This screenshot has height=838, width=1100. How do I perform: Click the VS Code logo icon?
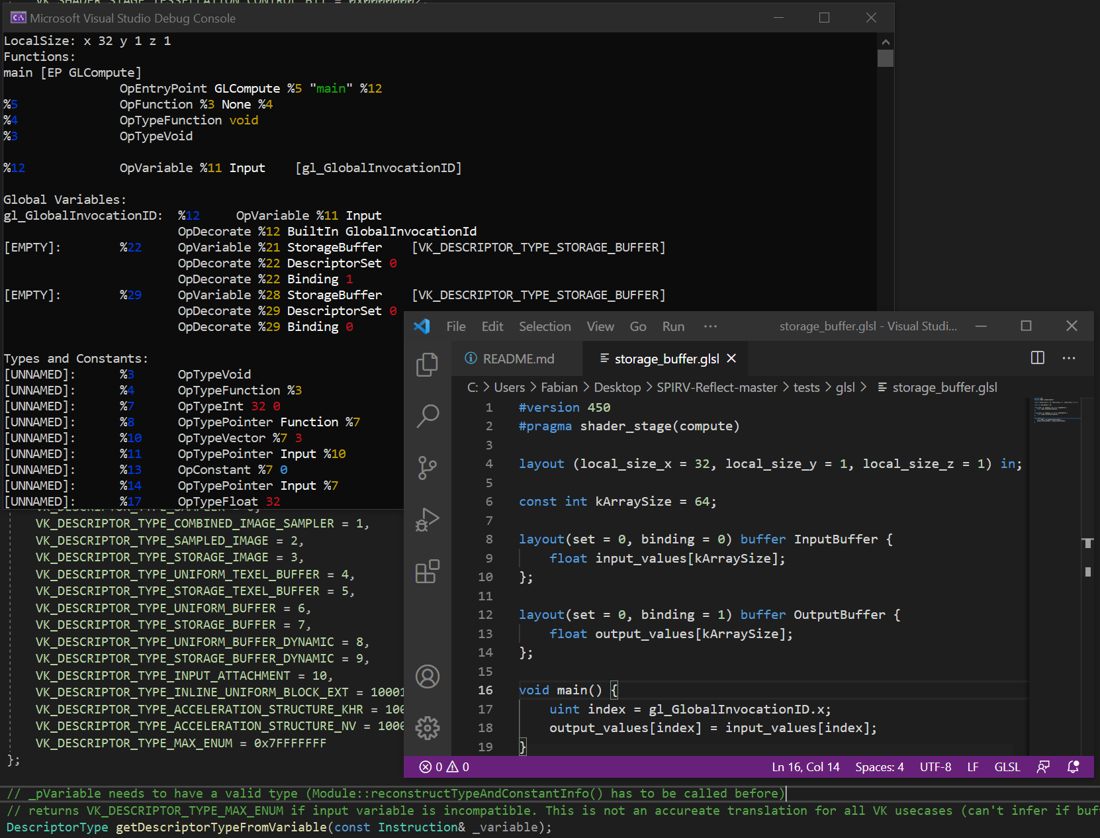click(422, 326)
